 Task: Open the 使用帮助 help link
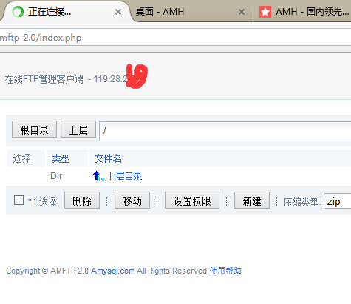pos(225,271)
